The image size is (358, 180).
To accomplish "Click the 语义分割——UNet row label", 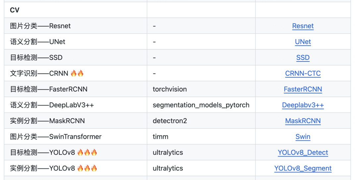I will [x=38, y=42].
